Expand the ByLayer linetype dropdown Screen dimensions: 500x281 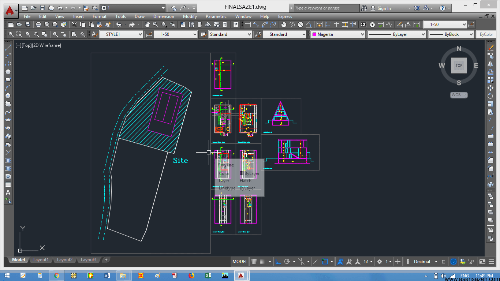[397, 34]
